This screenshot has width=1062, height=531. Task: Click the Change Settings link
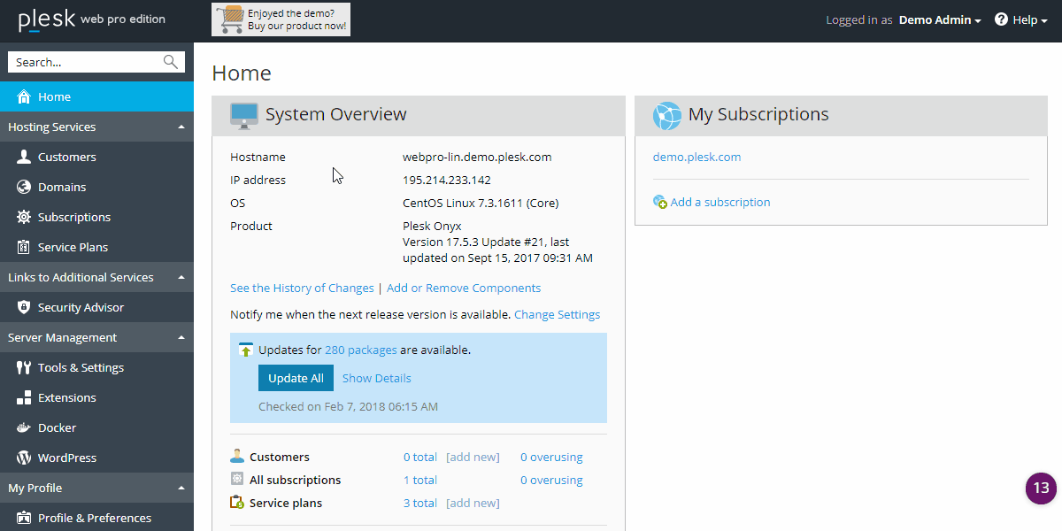557,314
